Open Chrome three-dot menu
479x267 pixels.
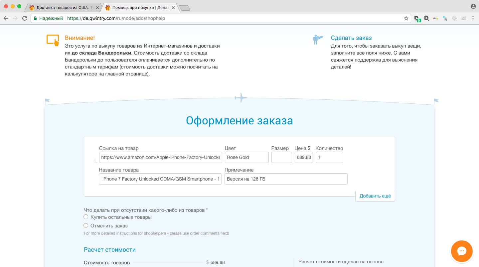click(x=473, y=19)
